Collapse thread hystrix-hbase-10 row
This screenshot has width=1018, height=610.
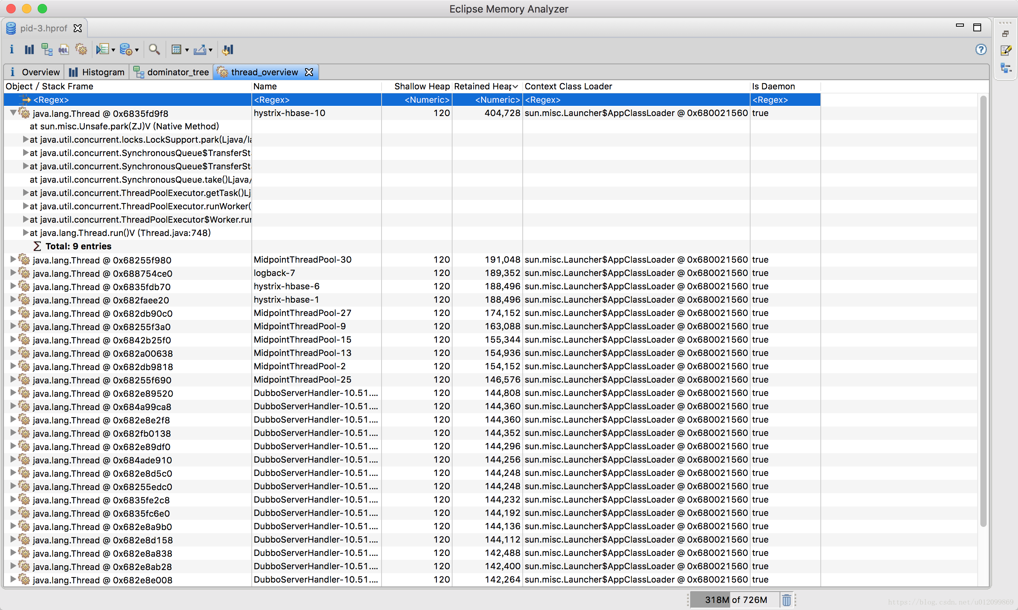13,113
